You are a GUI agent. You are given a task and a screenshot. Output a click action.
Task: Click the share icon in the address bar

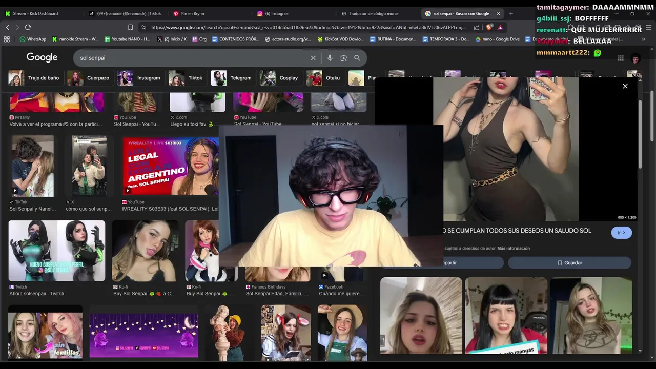476,27
